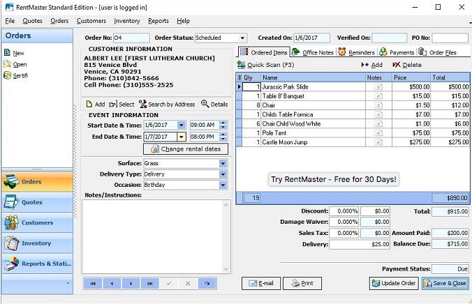Open the End Date calendar dropdown

tap(182, 137)
